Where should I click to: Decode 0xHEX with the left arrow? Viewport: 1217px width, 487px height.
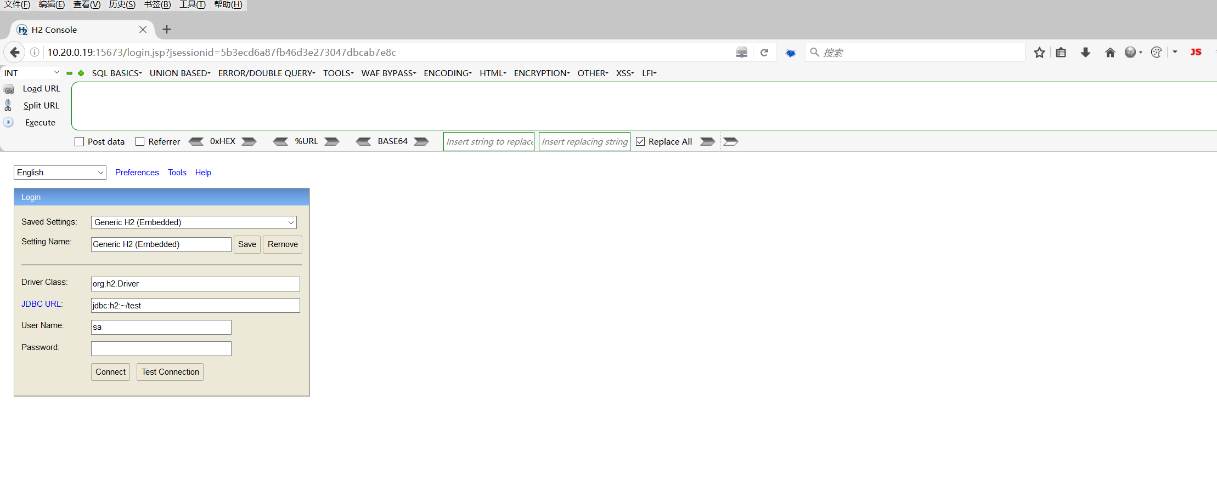pos(196,141)
